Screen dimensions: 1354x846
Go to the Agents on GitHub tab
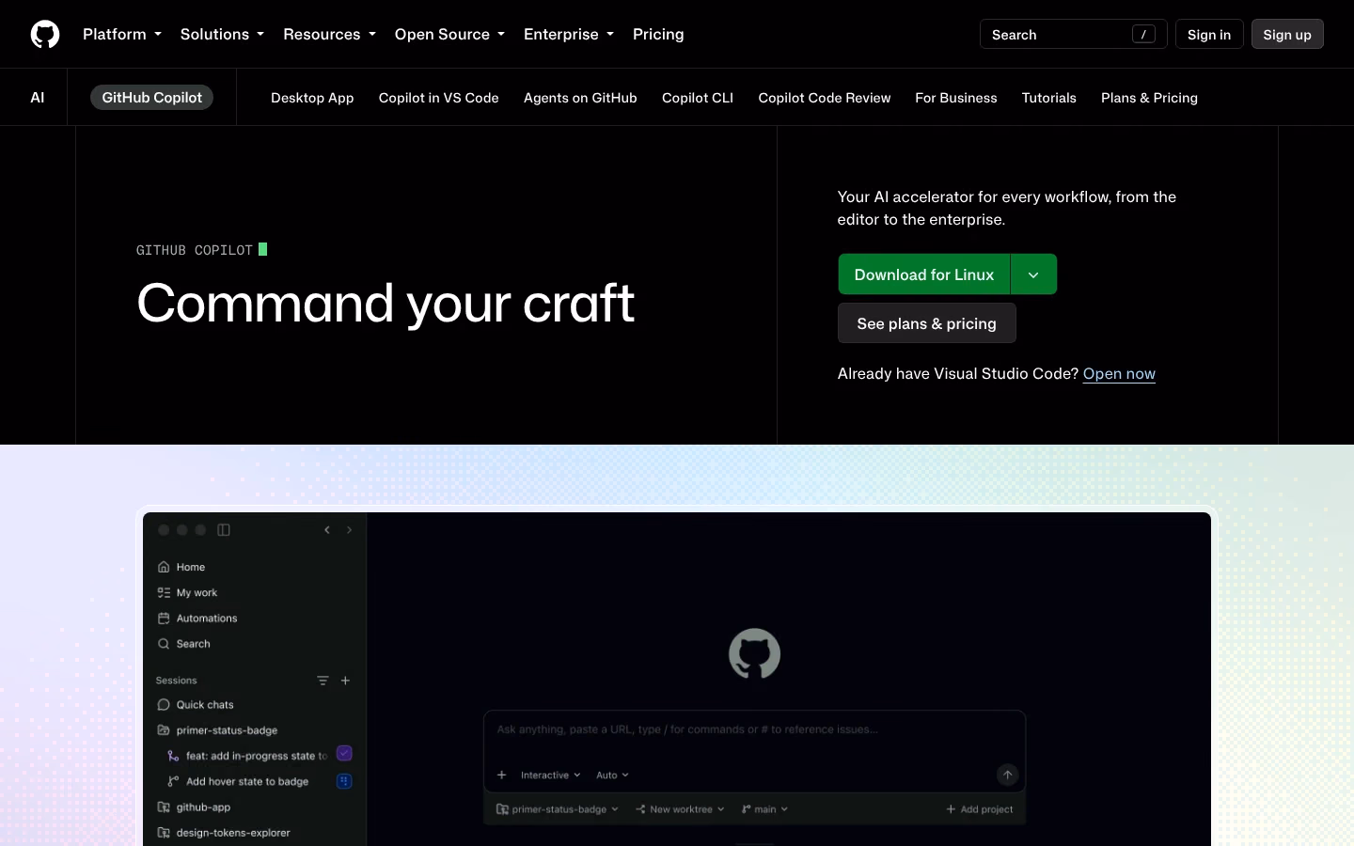pos(580,98)
